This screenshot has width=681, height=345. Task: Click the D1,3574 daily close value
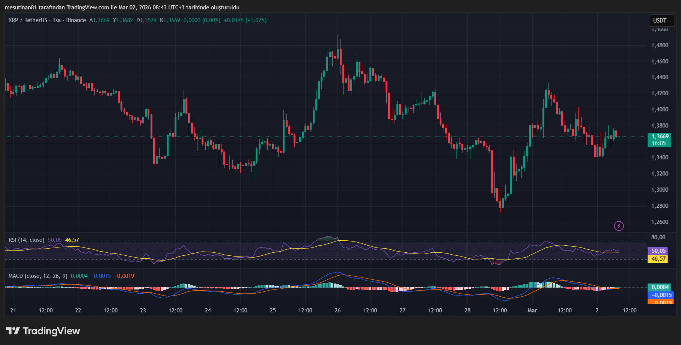pos(146,20)
